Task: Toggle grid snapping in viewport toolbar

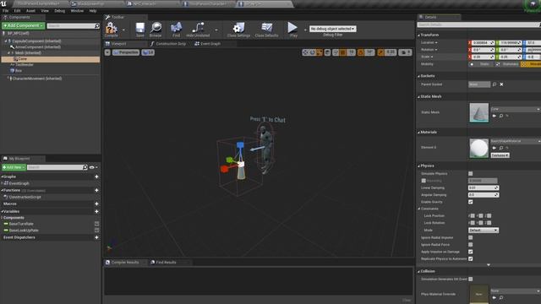Action: (x=342, y=52)
